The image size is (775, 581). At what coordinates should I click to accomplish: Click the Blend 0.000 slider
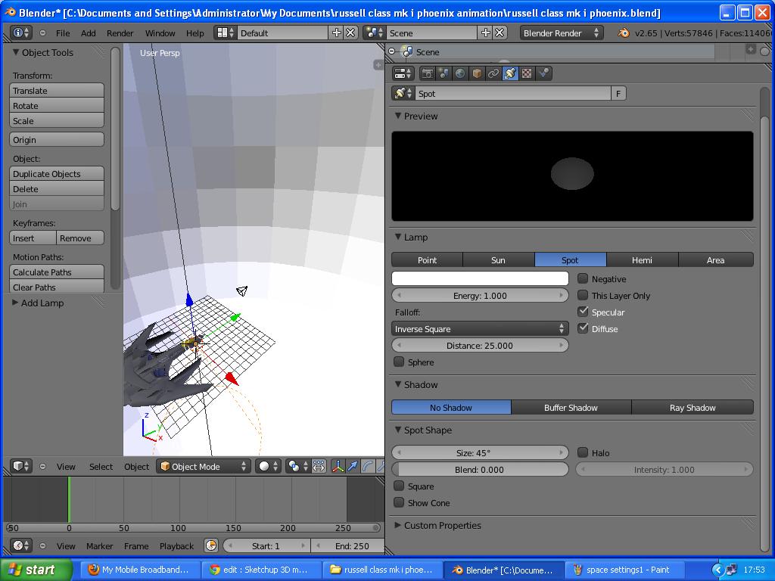(x=480, y=469)
